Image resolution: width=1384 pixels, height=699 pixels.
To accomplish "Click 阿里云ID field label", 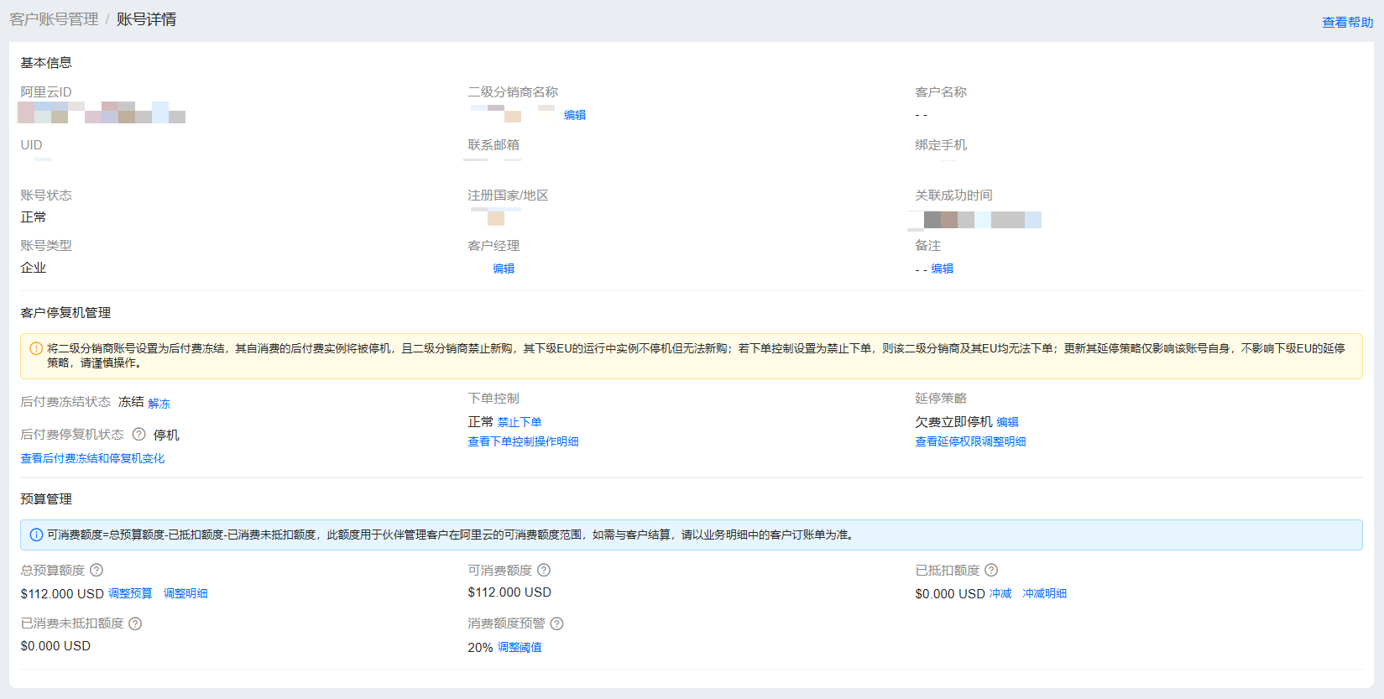I will (46, 92).
